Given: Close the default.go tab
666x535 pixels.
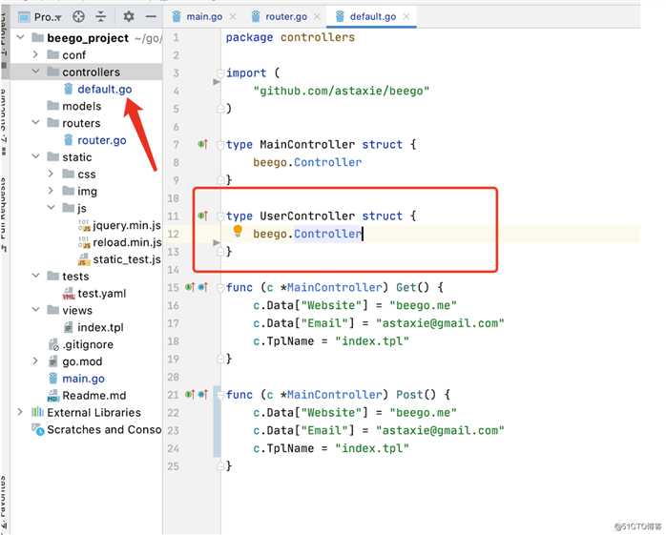Looking at the screenshot, I should tap(406, 16).
